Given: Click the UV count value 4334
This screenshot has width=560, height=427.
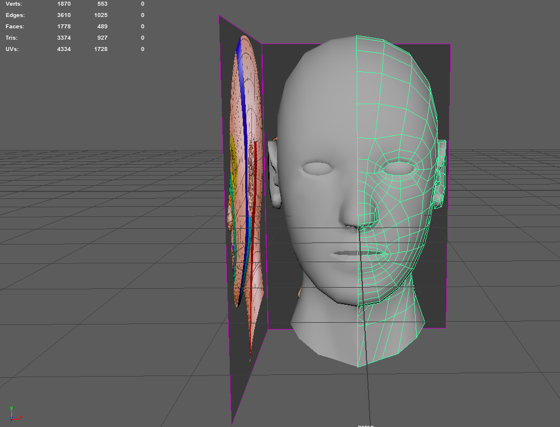Looking at the screenshot, I should click(x=63, y=49).
